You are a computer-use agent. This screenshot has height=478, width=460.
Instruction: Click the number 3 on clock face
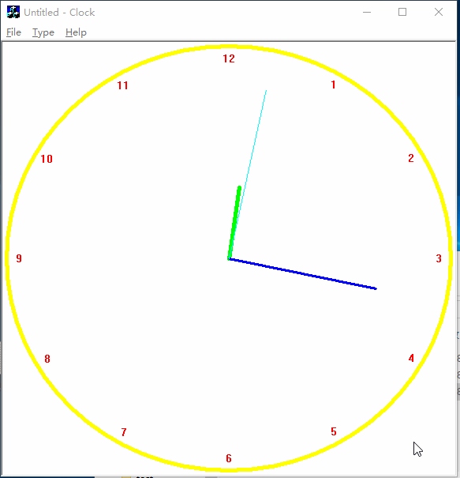(439, 258)
